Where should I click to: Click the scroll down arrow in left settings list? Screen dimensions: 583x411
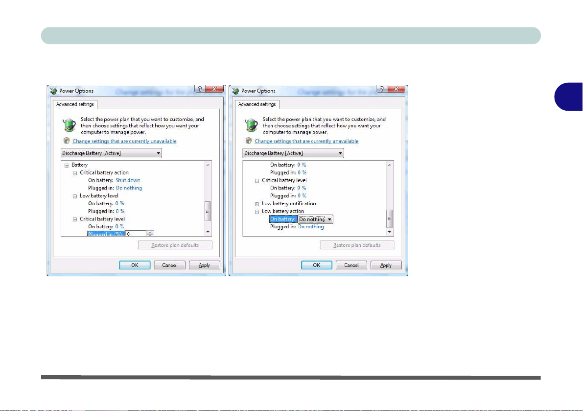click(208, 232)
